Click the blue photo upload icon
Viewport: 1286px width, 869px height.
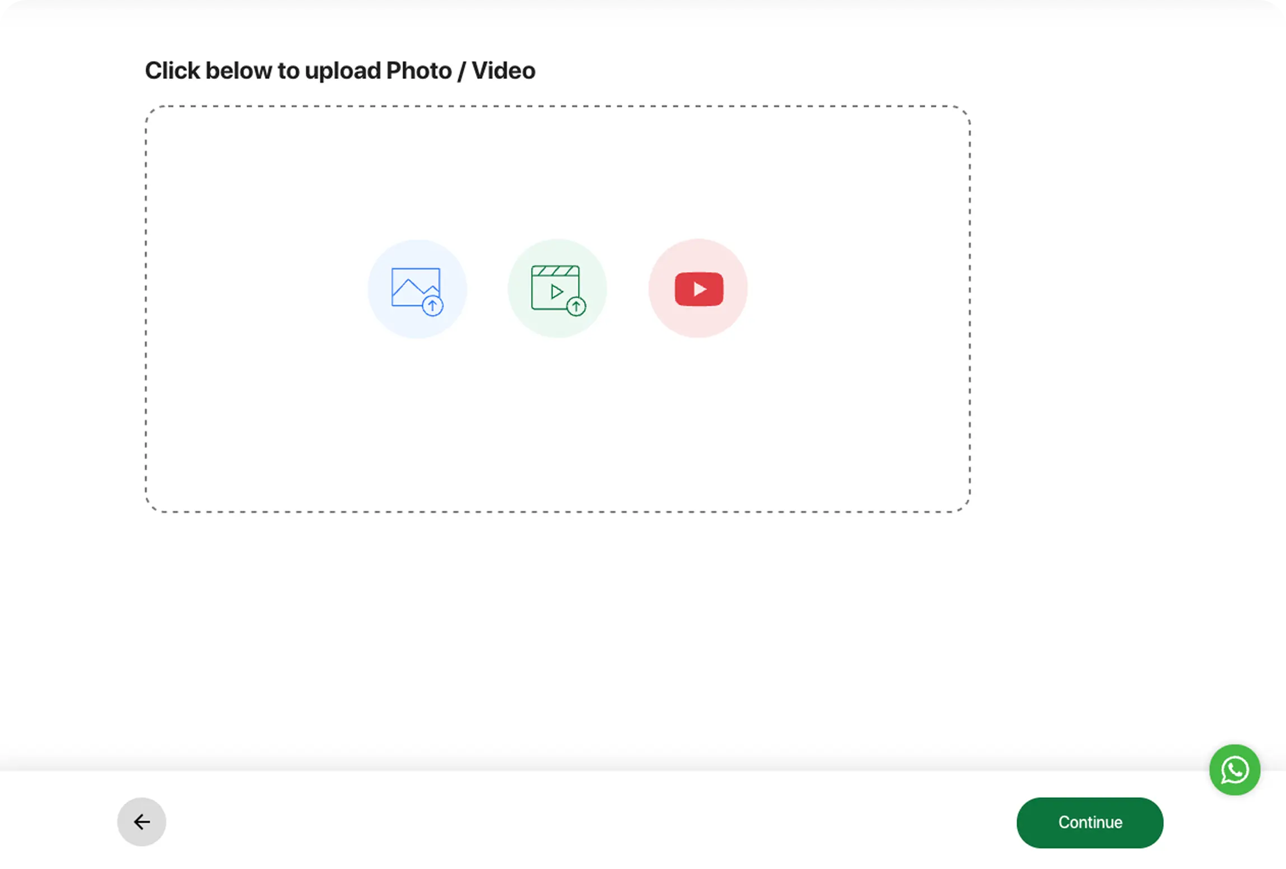click(415, 287)
